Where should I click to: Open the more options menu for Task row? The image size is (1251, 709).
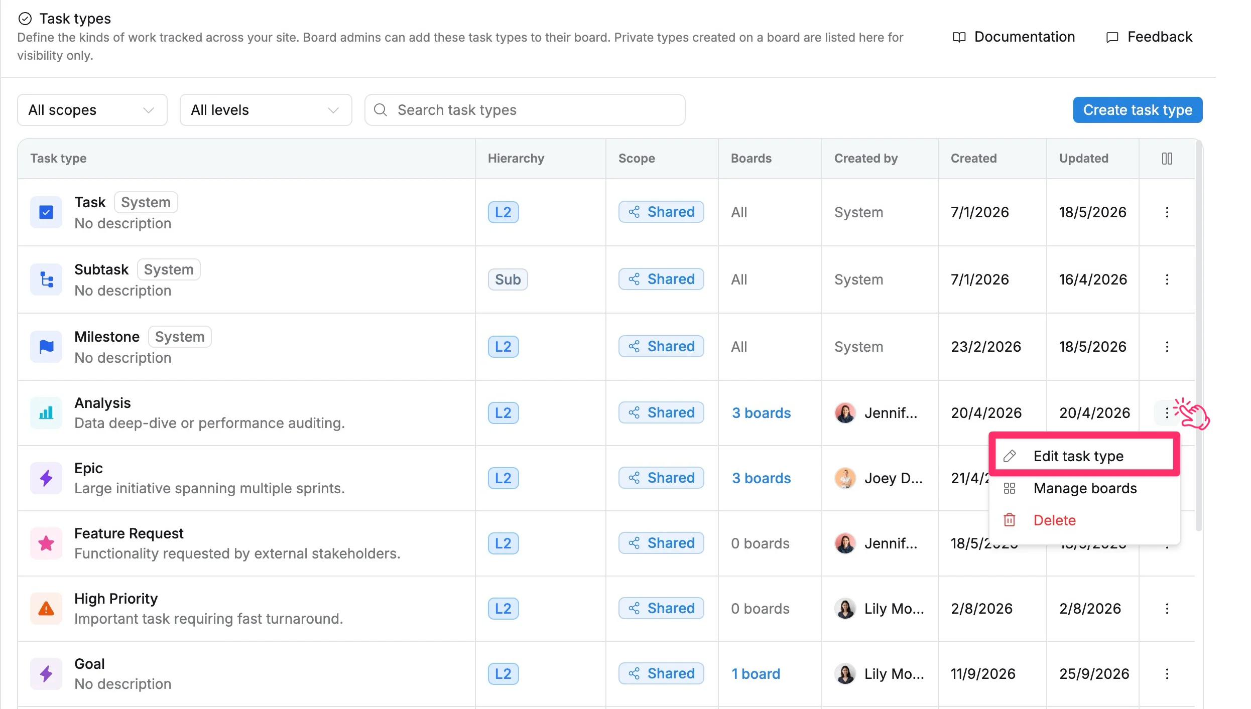coord(1167,212)
